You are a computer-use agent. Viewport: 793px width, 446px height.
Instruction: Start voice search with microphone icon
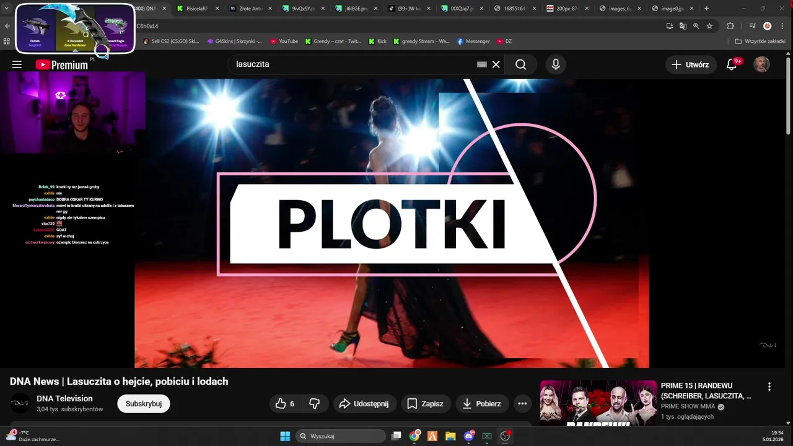coord(556,64)
